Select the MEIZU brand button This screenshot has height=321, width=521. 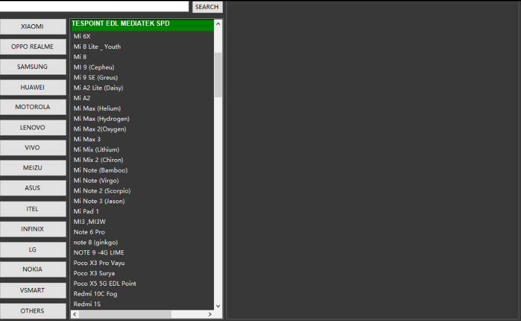[32, 168]
